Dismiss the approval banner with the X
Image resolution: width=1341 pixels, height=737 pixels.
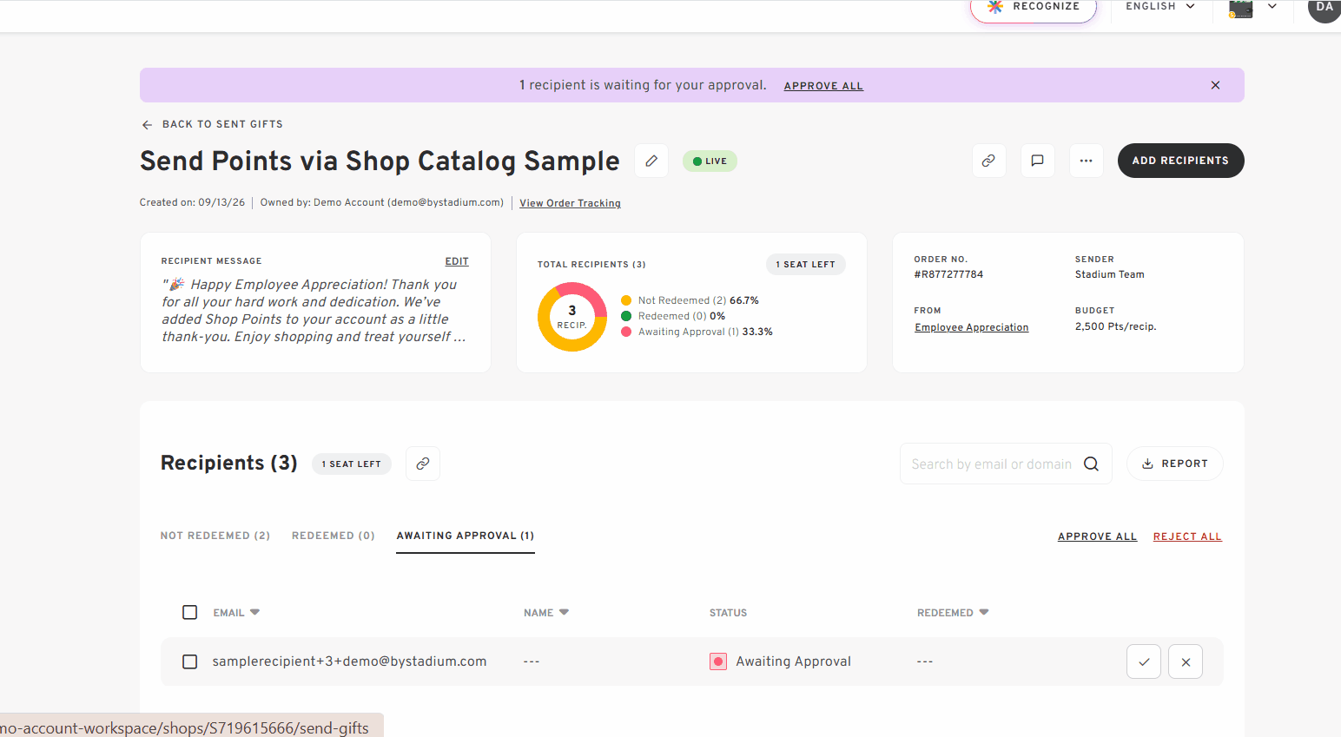click(x=1215, y=85)
